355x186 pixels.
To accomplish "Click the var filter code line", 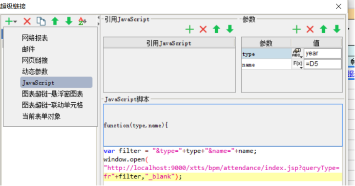I will 180,151.
